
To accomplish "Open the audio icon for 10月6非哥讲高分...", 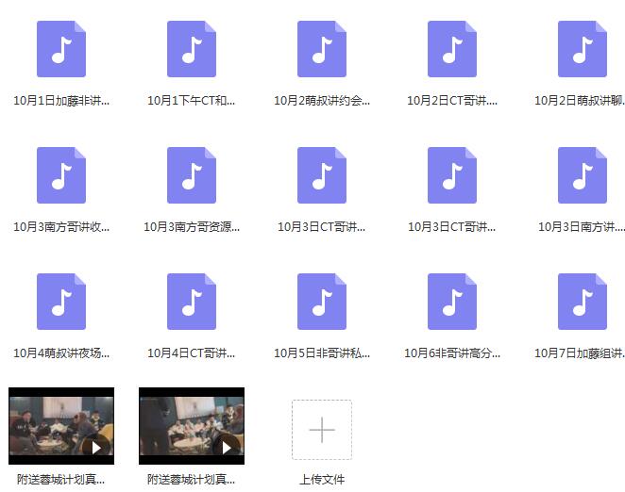I will click(452, 302).
